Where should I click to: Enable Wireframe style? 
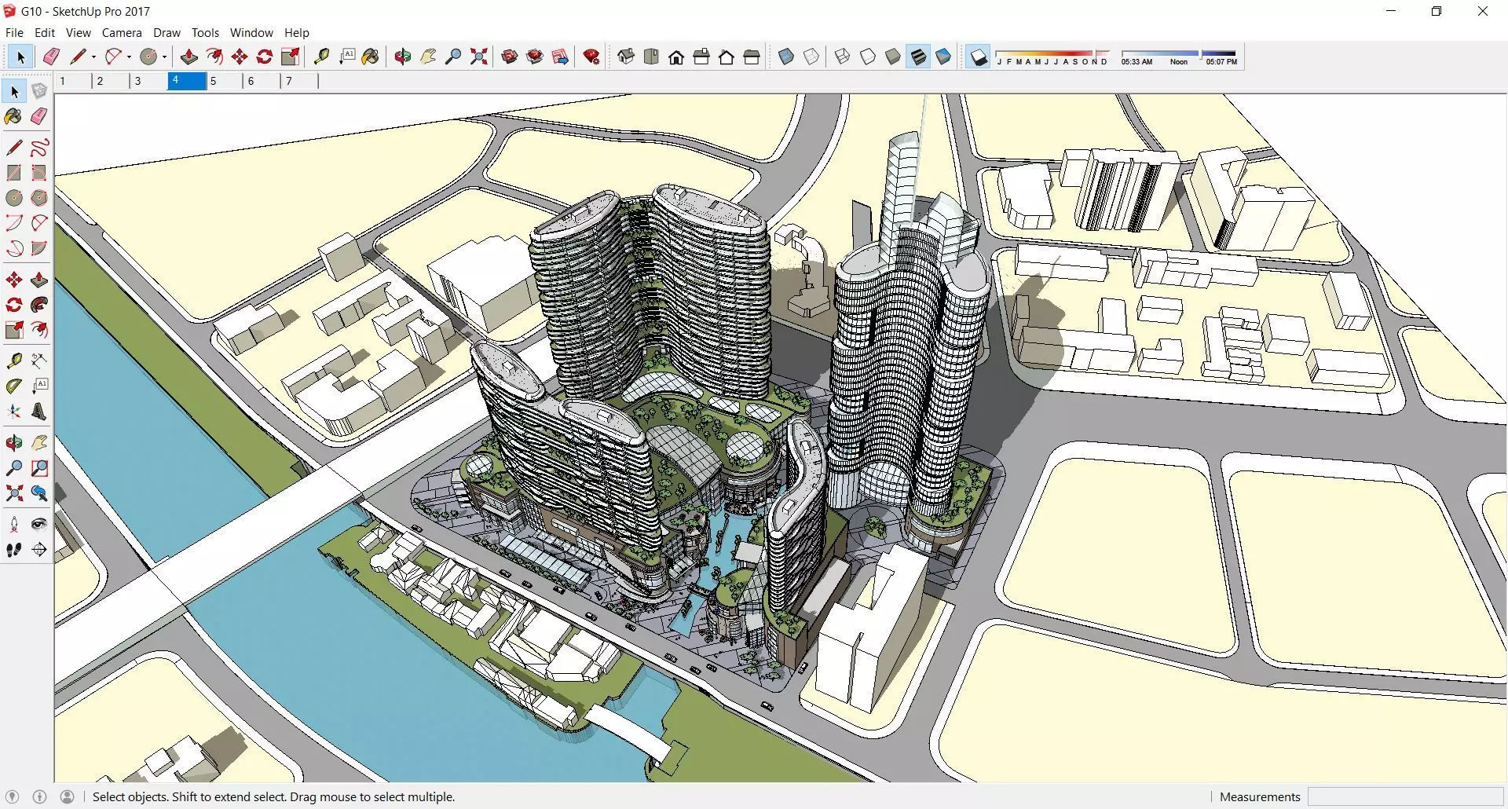[x=842, y=57]
